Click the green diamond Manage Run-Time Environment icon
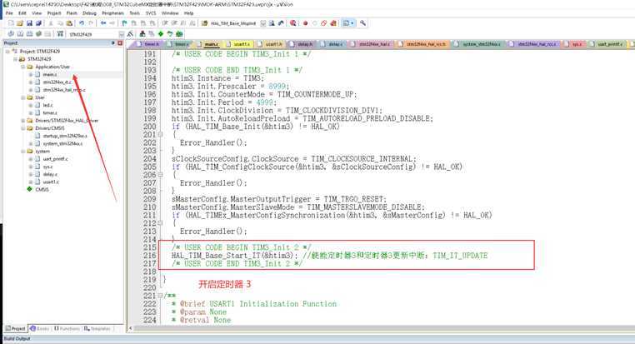635x344 pixels. [161, 34]
